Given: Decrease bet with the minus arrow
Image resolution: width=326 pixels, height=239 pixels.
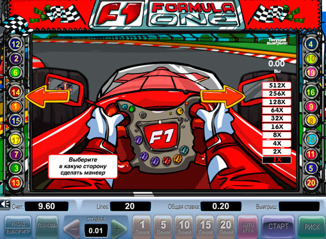Looking at the screenshot, I should [x=73, y=228].
